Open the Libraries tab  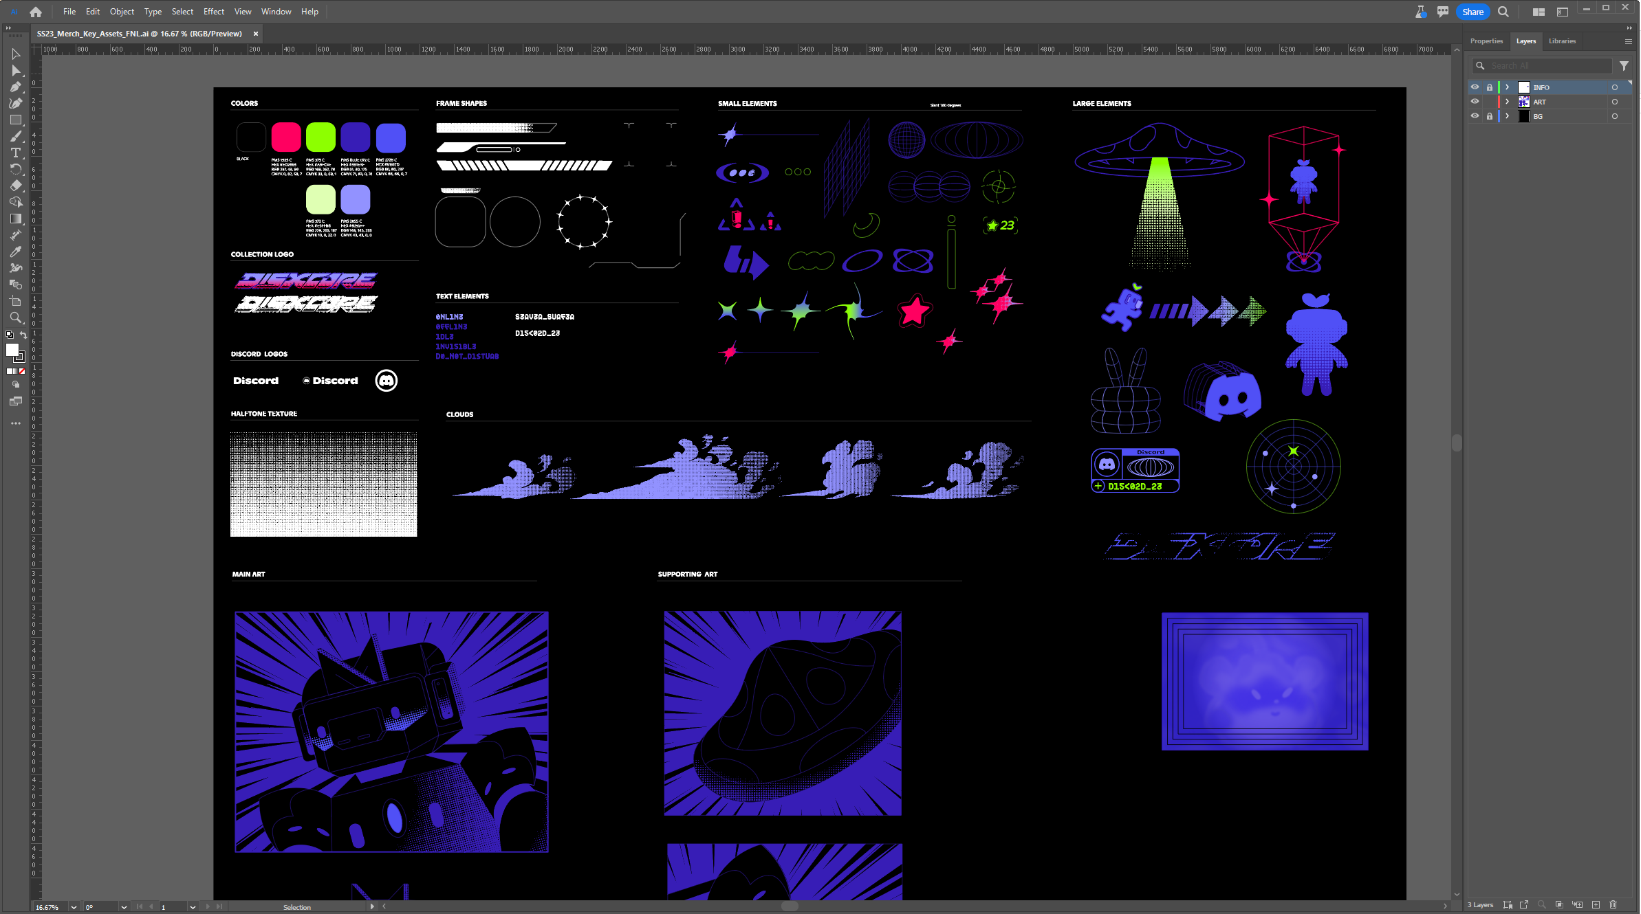coord(1562,41)
